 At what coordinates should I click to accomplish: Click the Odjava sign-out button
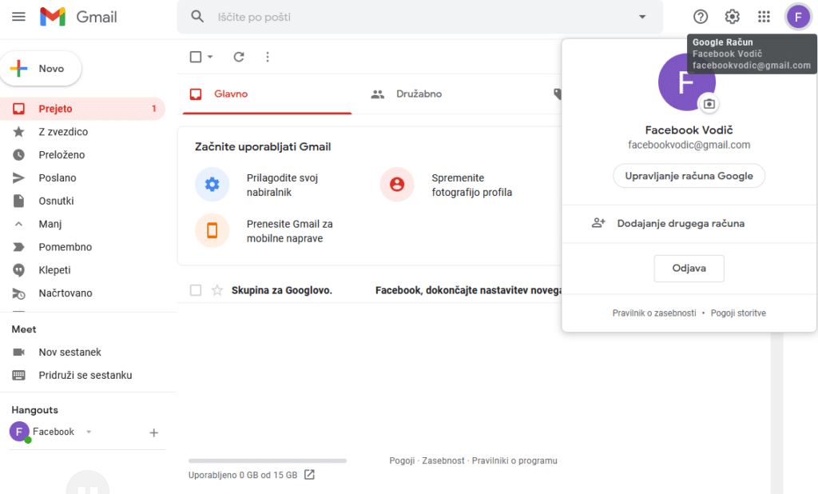pos(689,269)
